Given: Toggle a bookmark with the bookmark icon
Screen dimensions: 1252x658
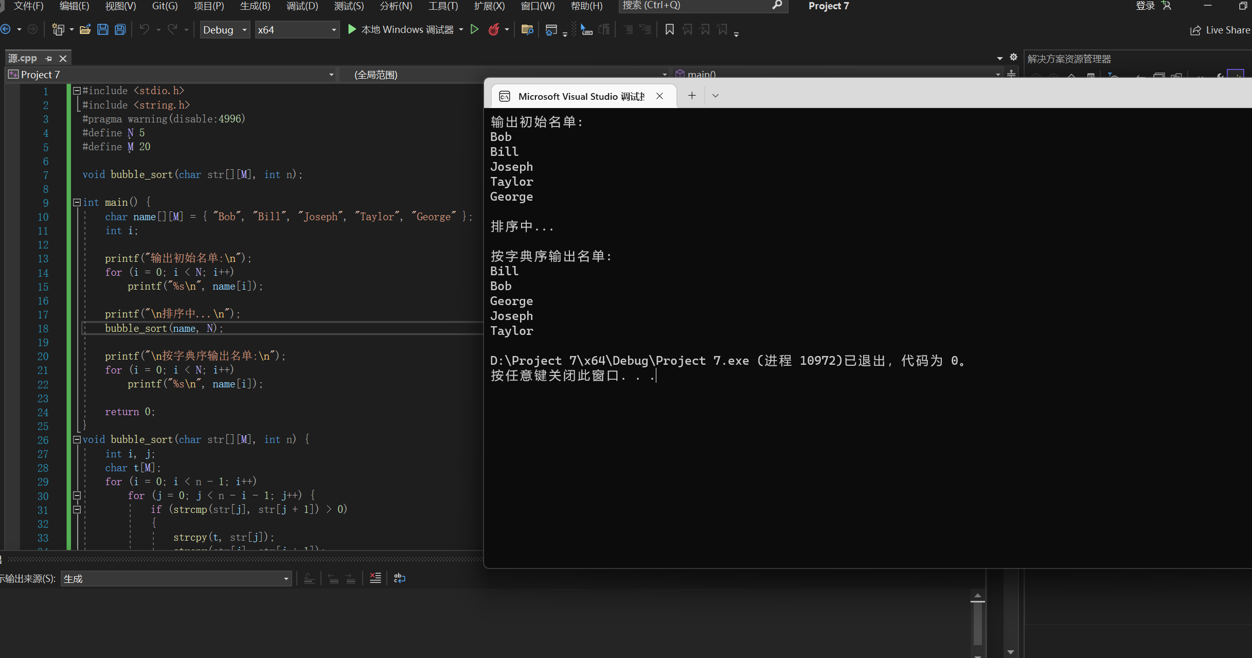Looking at the screenshot, I should [x=669, y=29].
